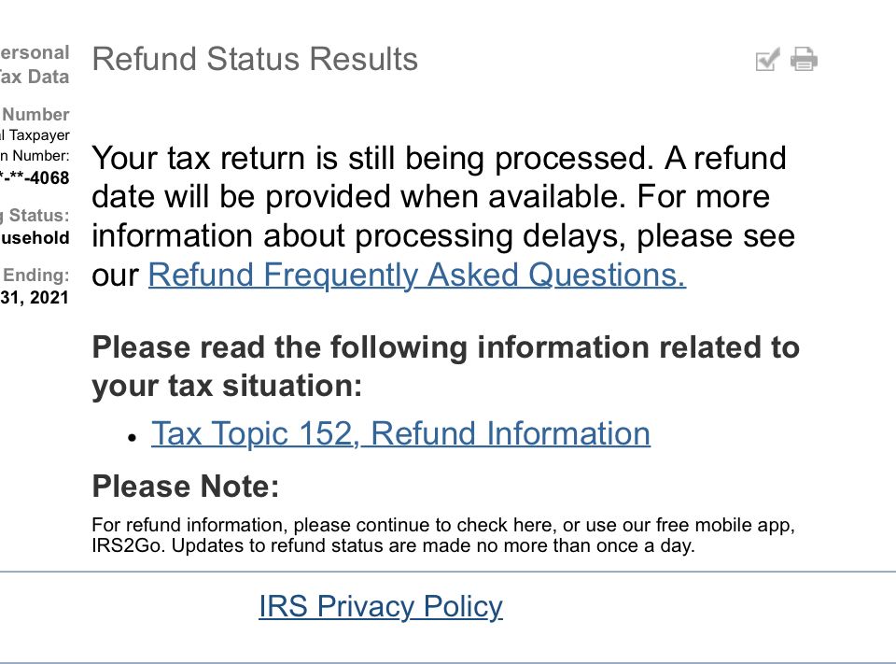Click the bullet before Tax Topic 152
The image size is (896, 664).
tap(133, 438)
